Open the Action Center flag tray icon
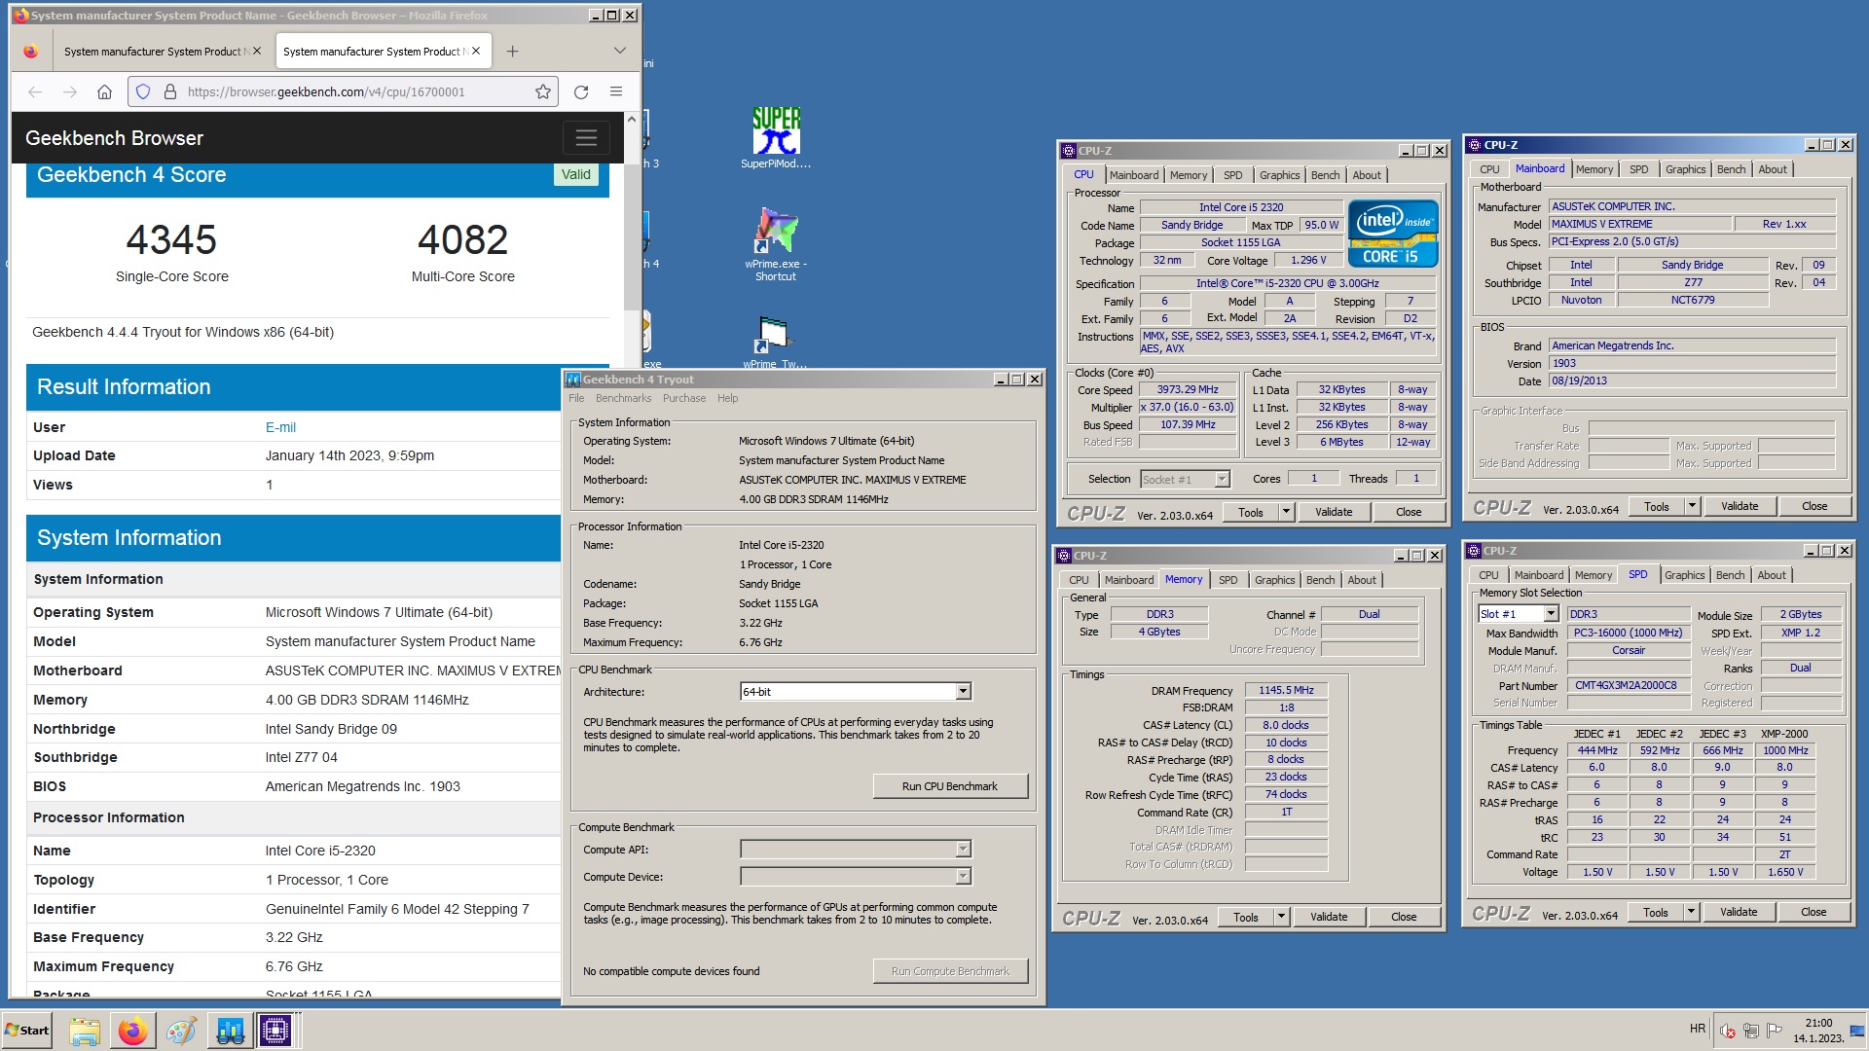 tap(1775, 1031)
